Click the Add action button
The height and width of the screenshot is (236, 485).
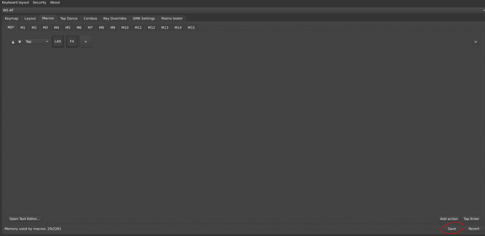coord(449,219)
